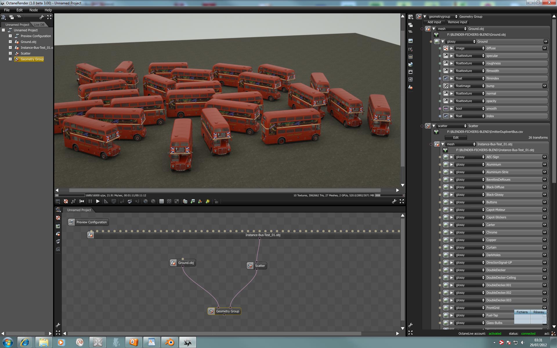Switch to Live DB tab
Viewport: 557px width, 348px height.
click(x=39, y=25)
